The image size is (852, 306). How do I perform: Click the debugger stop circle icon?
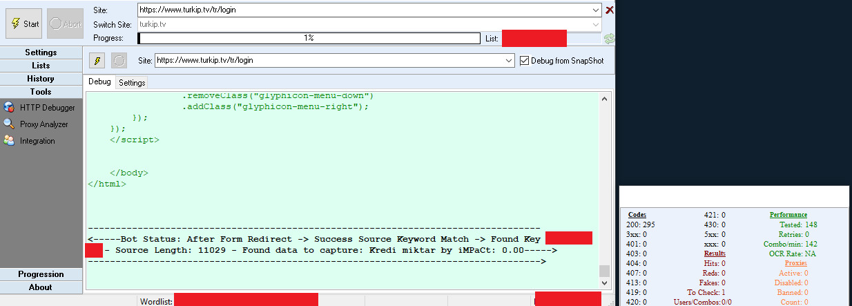pyautogui.click(x=119, y=61)
